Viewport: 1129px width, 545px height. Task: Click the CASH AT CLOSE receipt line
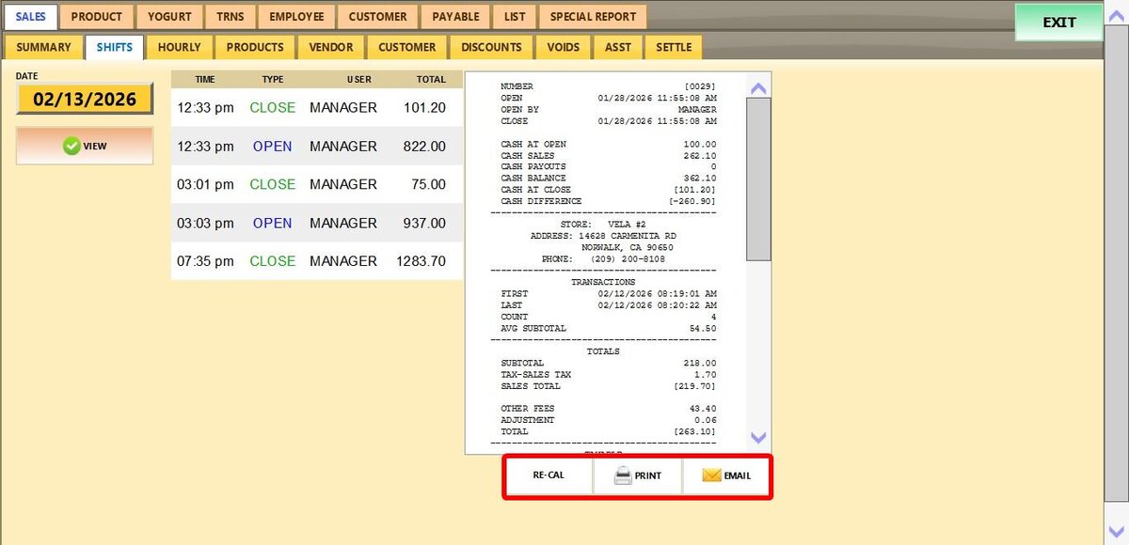[608, 190]
